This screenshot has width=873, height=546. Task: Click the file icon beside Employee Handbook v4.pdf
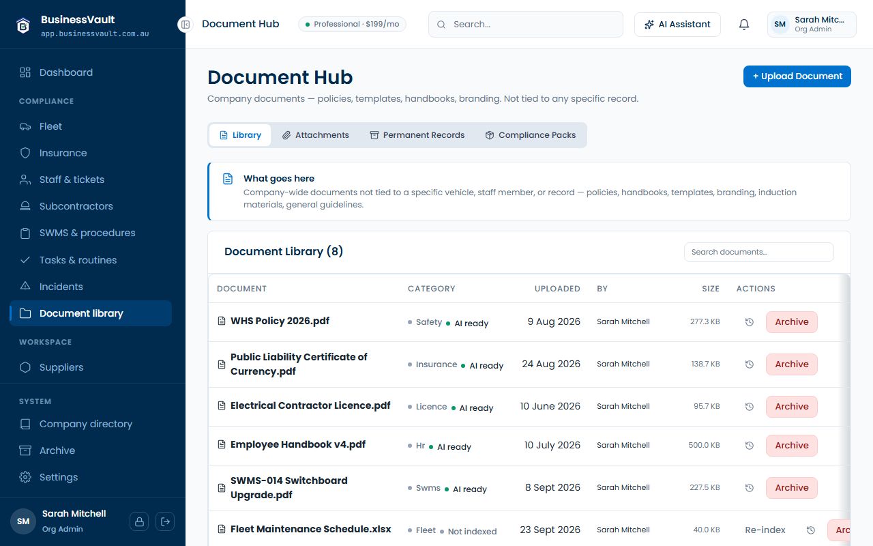pyautogui.click(x=221, y=445)
